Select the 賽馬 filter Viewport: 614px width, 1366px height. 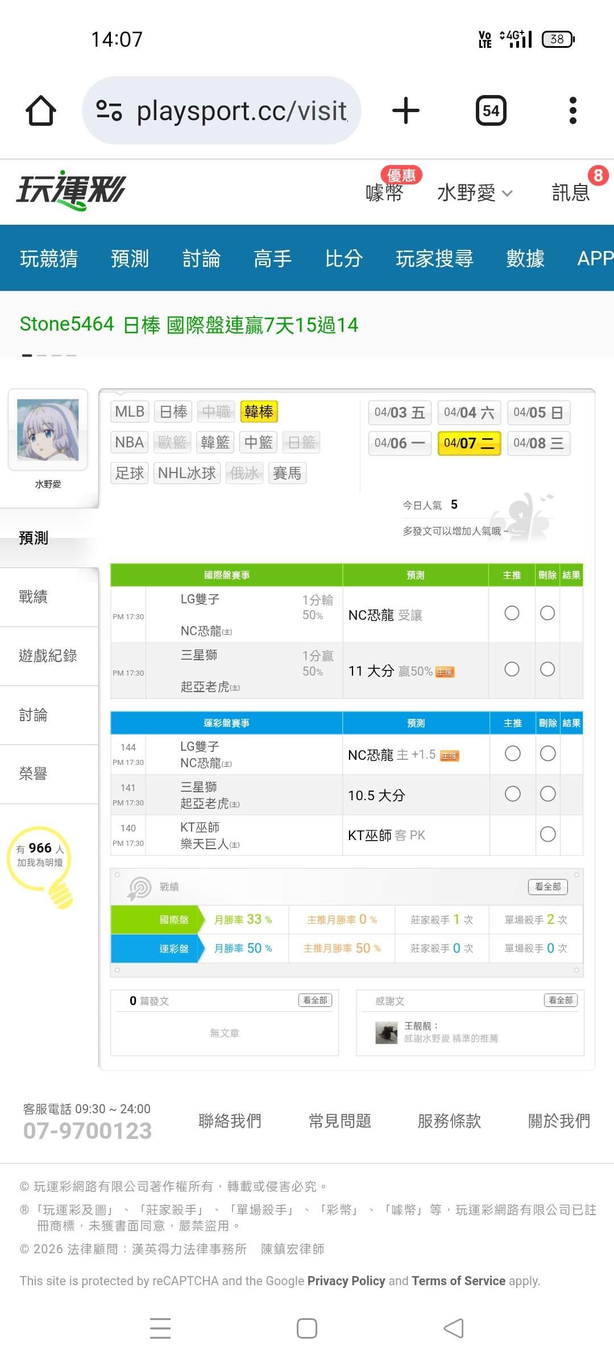click(287, 473)
